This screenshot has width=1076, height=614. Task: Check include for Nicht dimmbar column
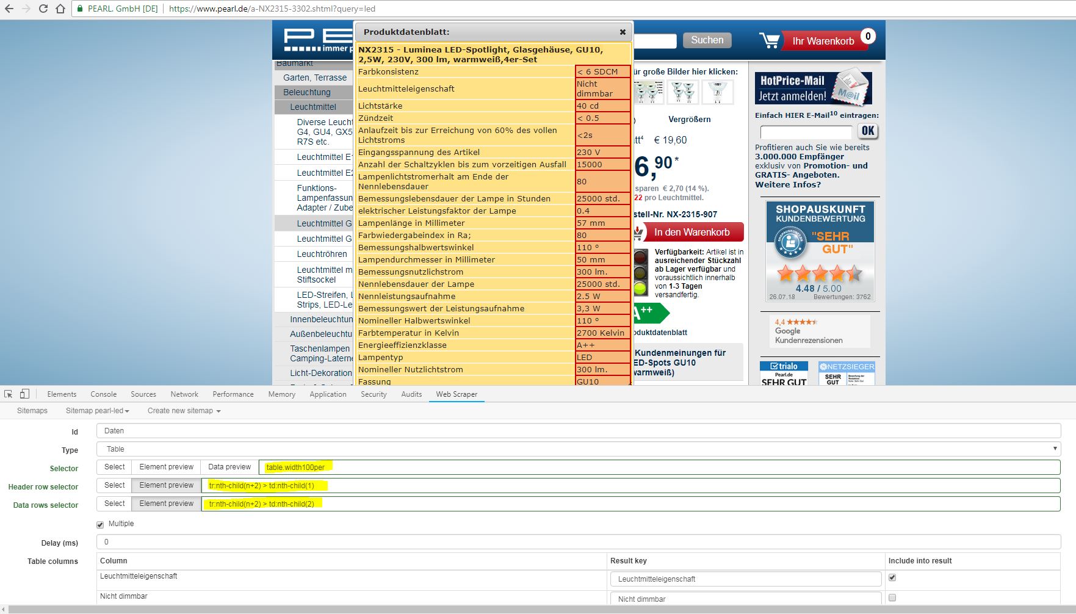click(892, 598)
